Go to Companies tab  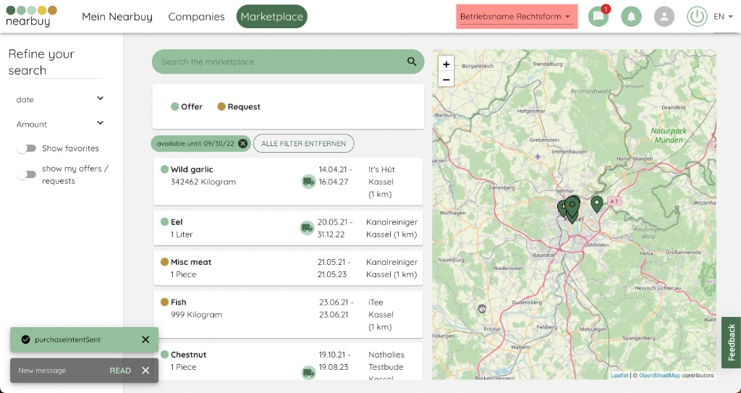(196, 17)
